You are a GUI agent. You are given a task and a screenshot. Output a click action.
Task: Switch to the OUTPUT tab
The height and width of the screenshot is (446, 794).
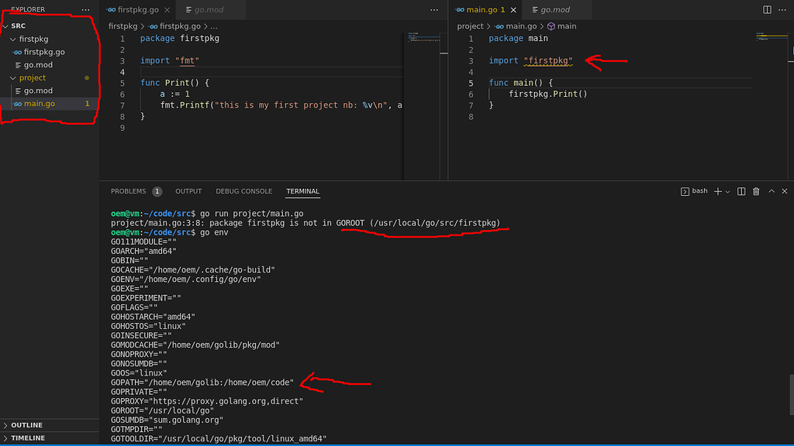tap(188, 190)
